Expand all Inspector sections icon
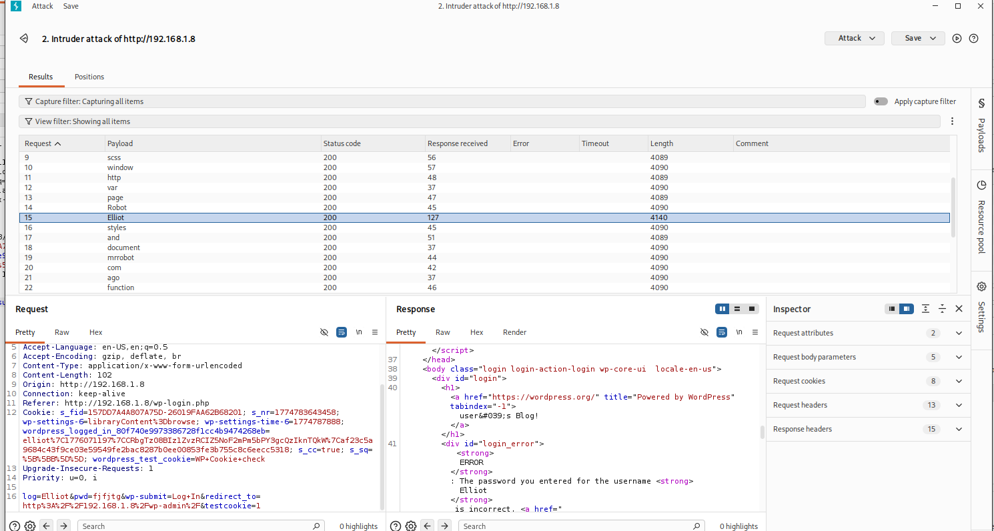The image size is (994, 531). click(925, 309)
